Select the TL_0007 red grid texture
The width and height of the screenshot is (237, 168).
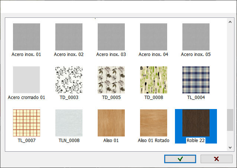pos(26,123)
